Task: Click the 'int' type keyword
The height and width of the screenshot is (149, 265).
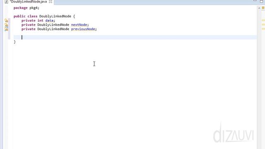Action: click(x=41, y=20)
